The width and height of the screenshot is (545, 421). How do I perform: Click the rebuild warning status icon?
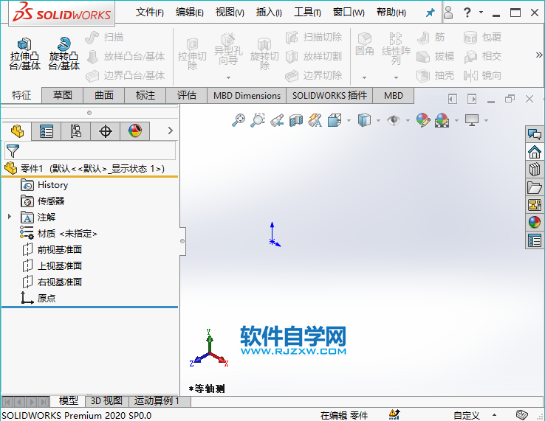(x=394, y=414)
